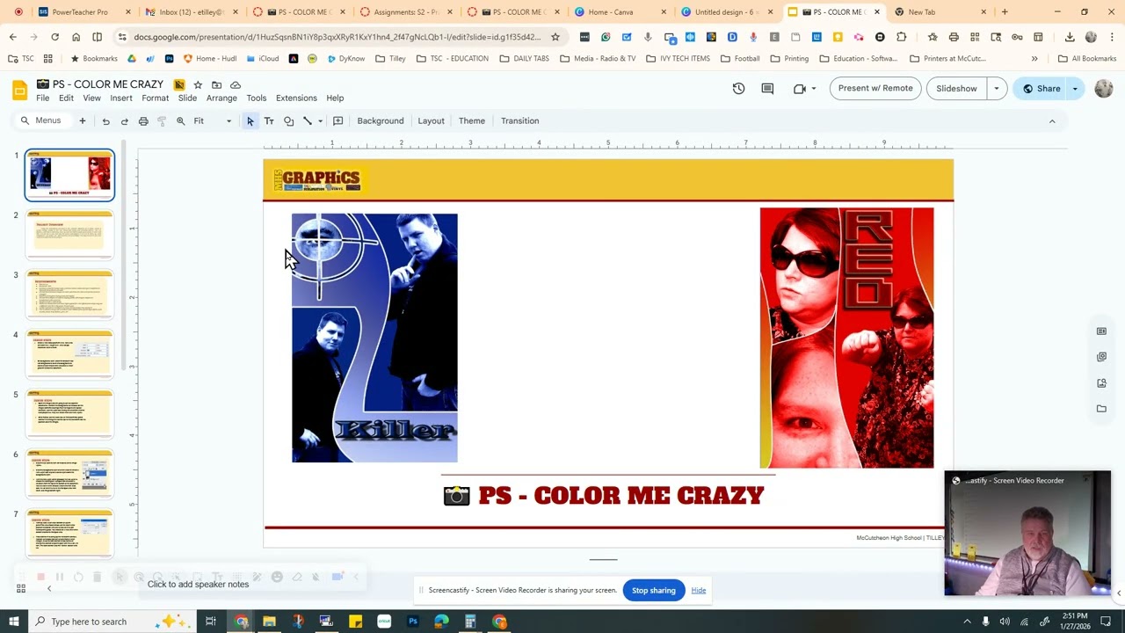Click Stop sharing in Screencastify bar
This screenshot has height=633, width=1125.
(654, 591)
